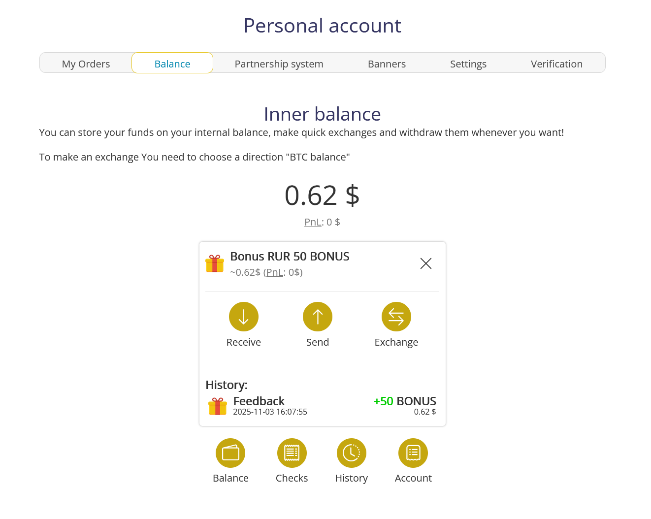
Task: Click the gift icon in Feedback history
Action: click(x=217, y=406)
